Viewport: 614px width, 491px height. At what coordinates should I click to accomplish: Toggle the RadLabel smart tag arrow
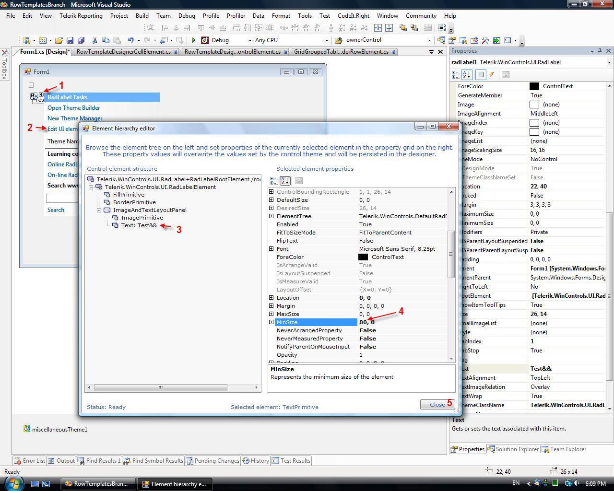(41, 94)
